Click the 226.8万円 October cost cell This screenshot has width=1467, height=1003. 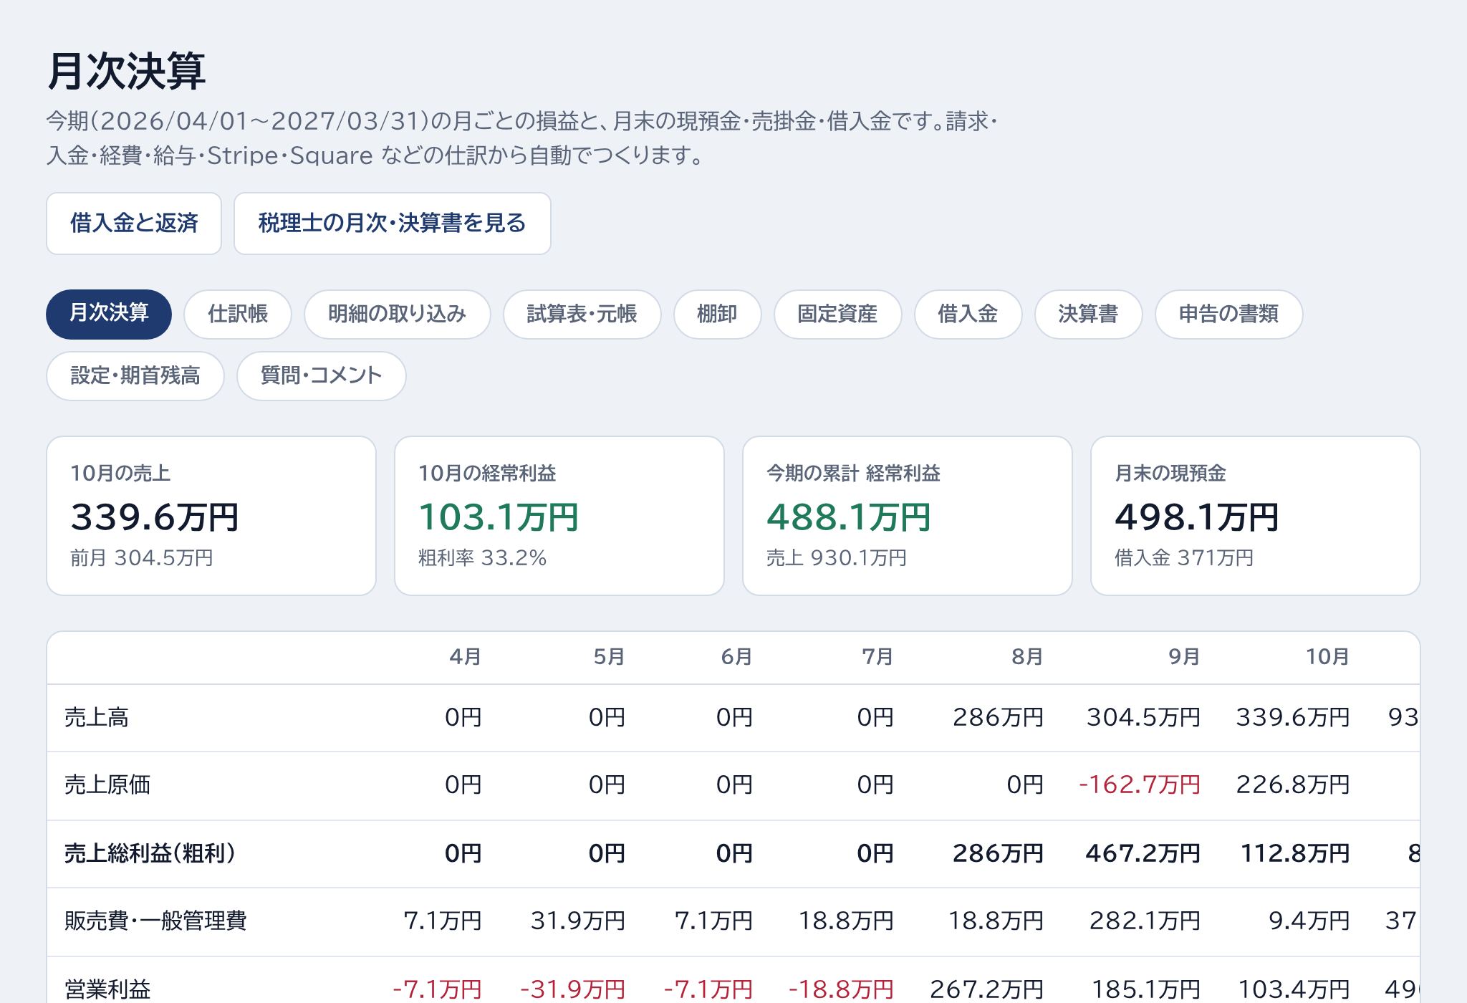(x=1293, y=785)
